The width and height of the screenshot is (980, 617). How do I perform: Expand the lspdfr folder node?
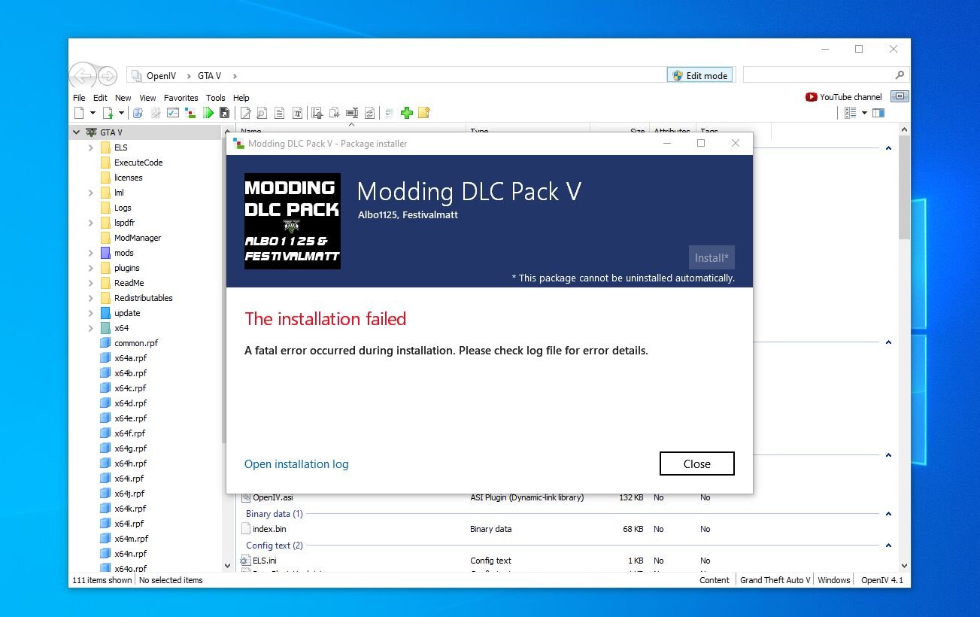pos(91,223)
